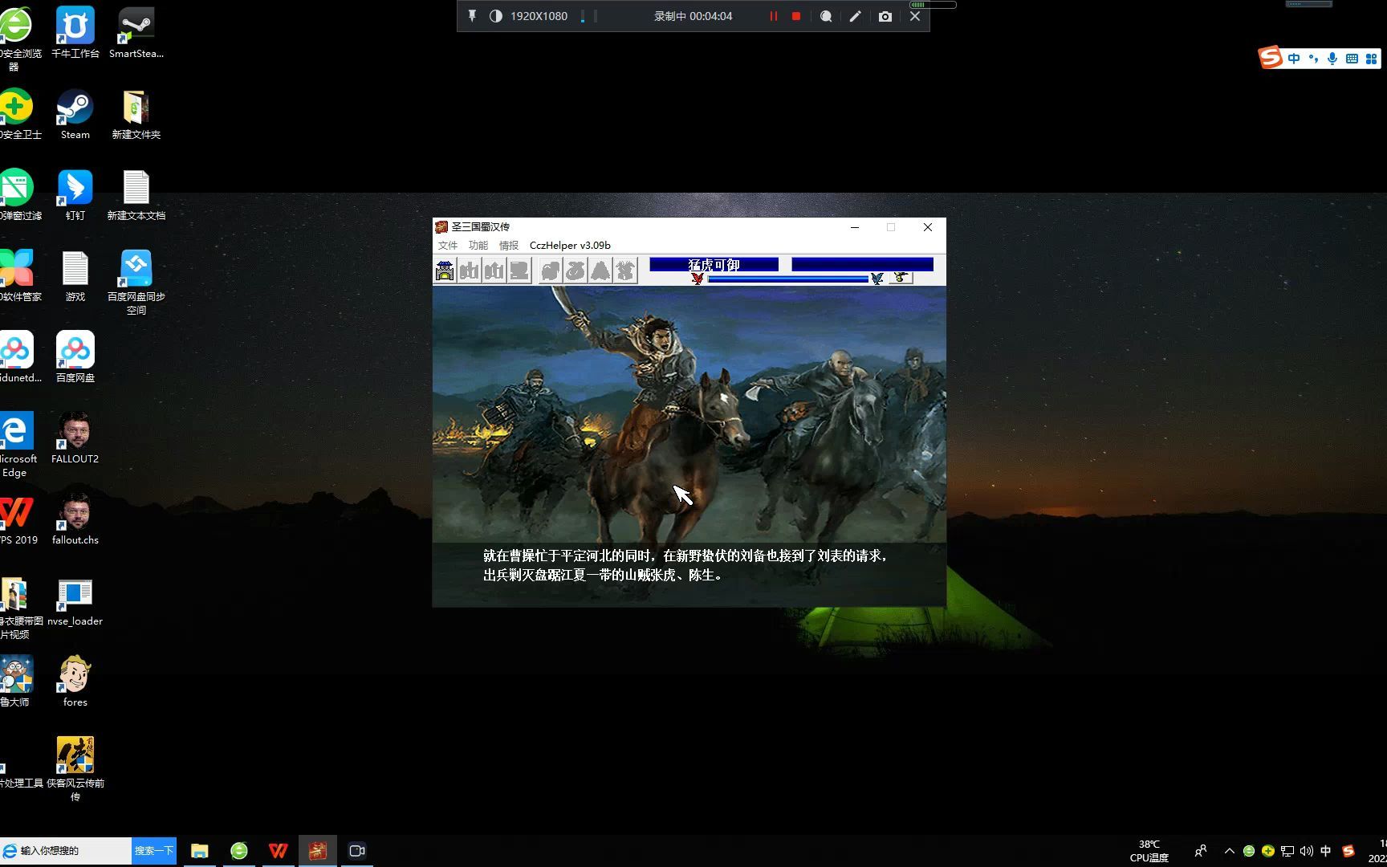Viewport: 1387px width, 867px height.
Task: Click the Sogou punctuation toggle icon
Action: tap(1313, 59)
